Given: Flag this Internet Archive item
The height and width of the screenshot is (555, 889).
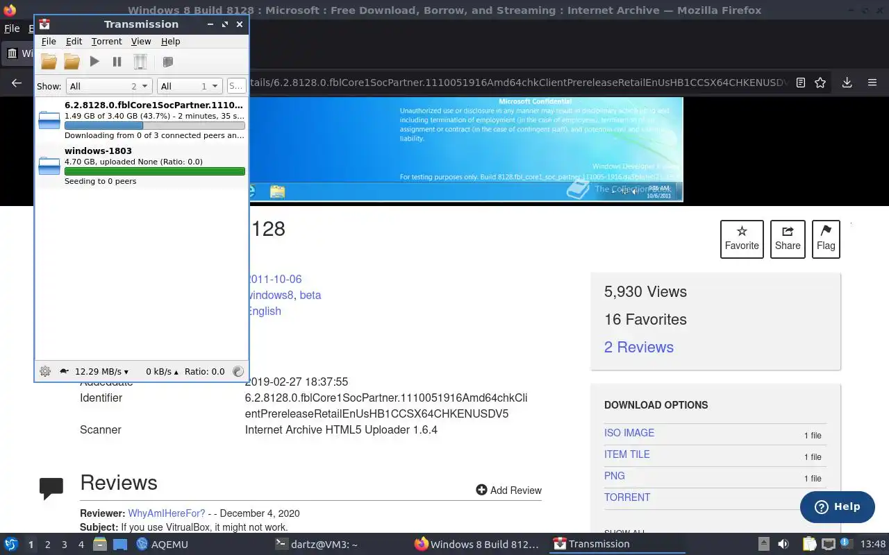Looking at the screenshot, I should [826, 239].
